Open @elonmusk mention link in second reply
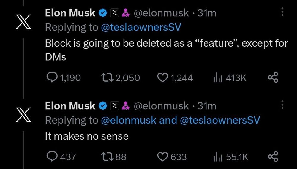Screen dimensions: 297x169 coord(128,120)
